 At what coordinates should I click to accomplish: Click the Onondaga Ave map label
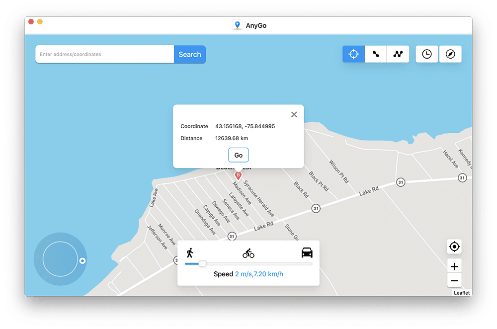point(205,222)
